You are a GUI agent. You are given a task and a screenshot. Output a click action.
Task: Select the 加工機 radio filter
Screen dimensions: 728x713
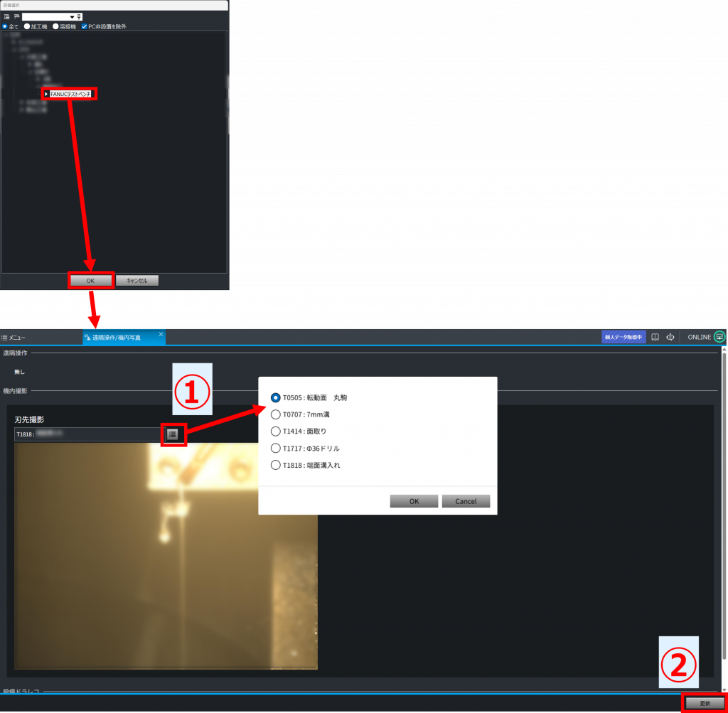pos(27,26)
